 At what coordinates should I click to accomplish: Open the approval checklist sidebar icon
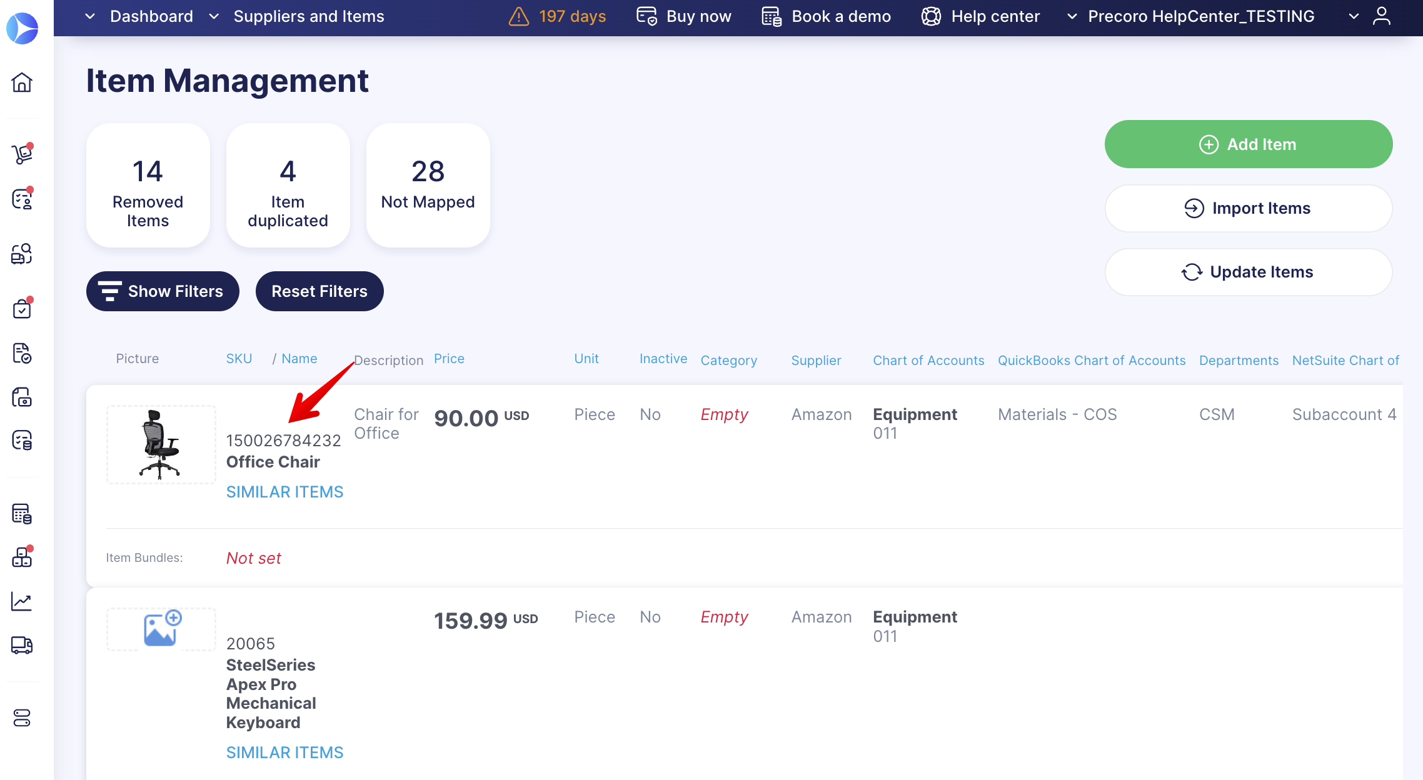[x=22, y=199]
